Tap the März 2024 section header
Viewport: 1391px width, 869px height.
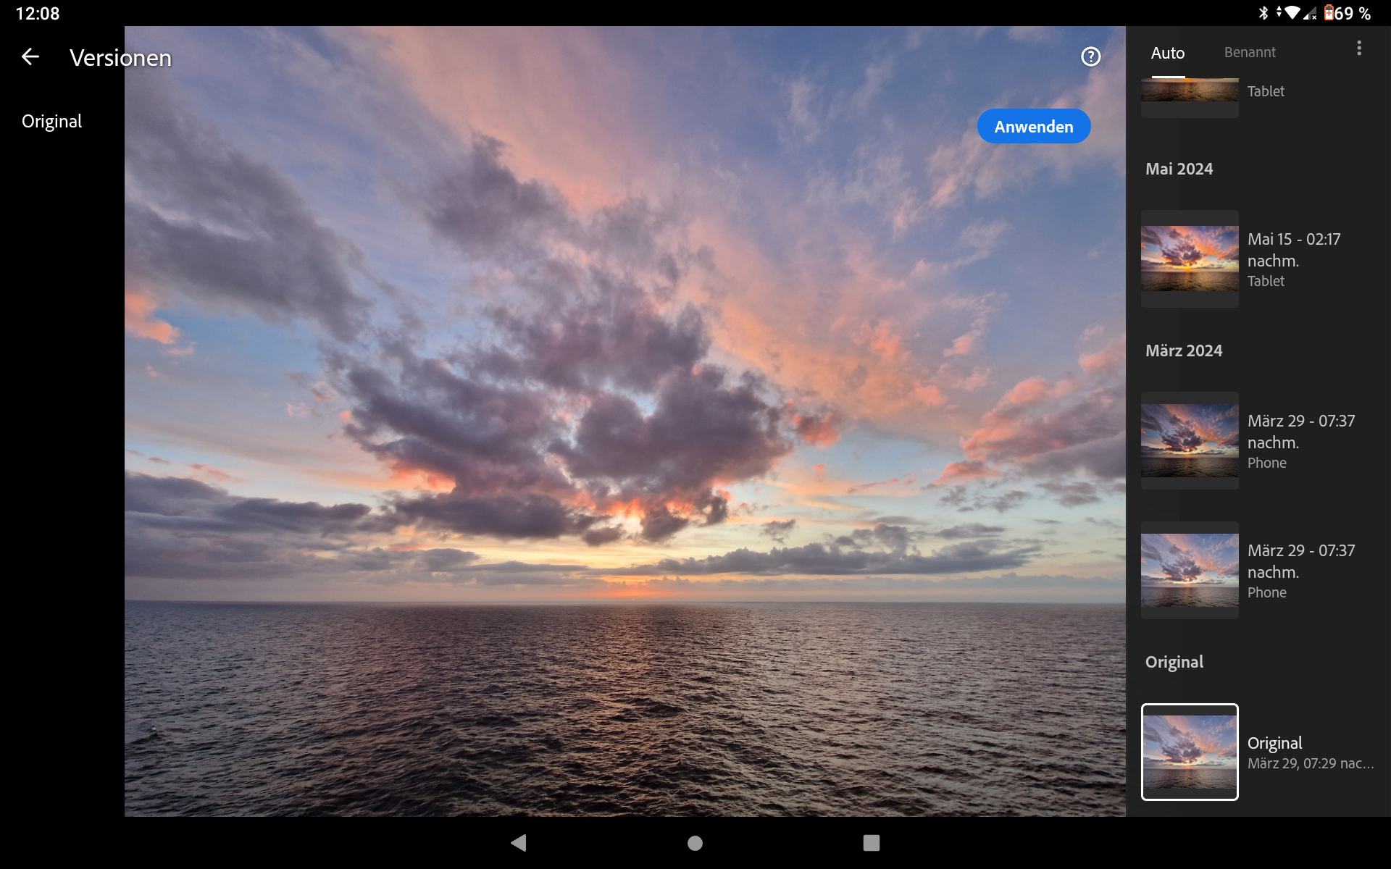pos(1183,350)
